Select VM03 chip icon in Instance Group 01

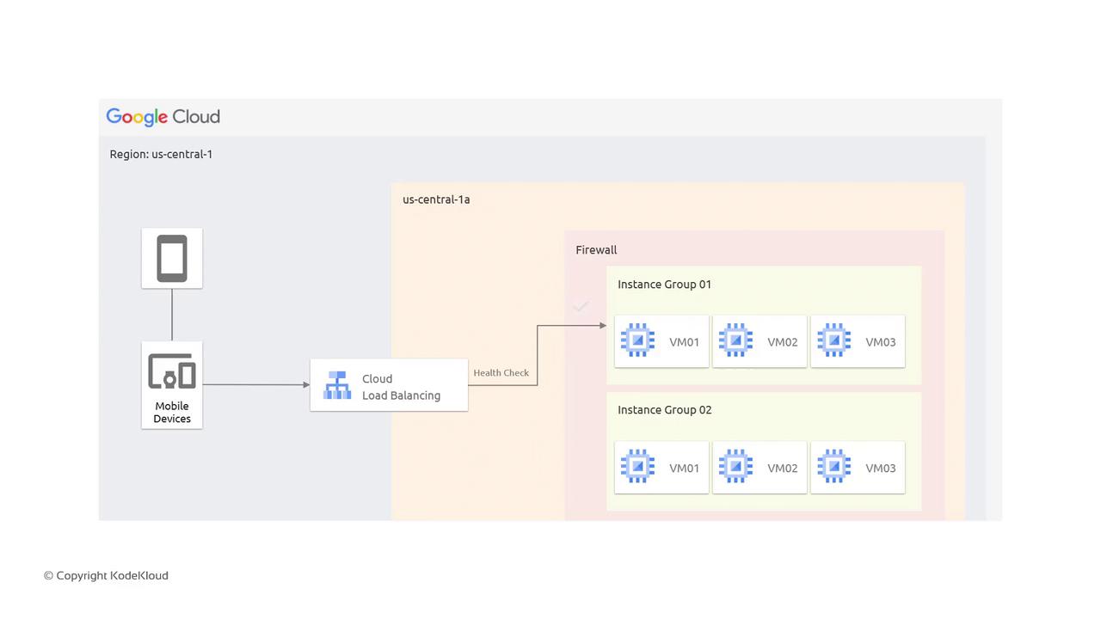(833, 341)
